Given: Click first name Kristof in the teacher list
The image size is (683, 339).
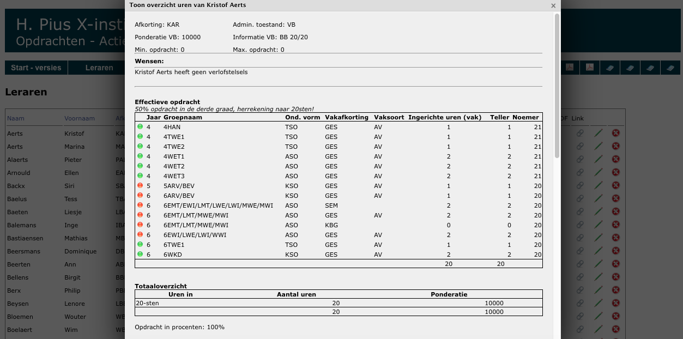Looking at the screenshot, I should 74,134.
